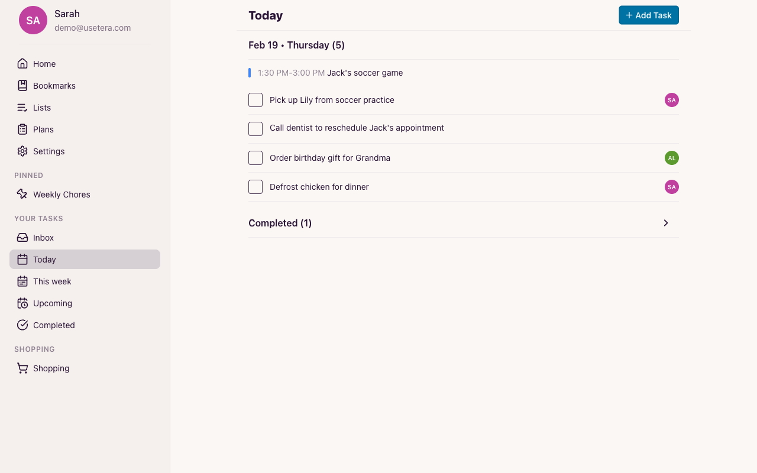Open the task 'Call dentist to reschedule Jack's appointment'
The image size is (757, 473).
(x=356, y=128)
